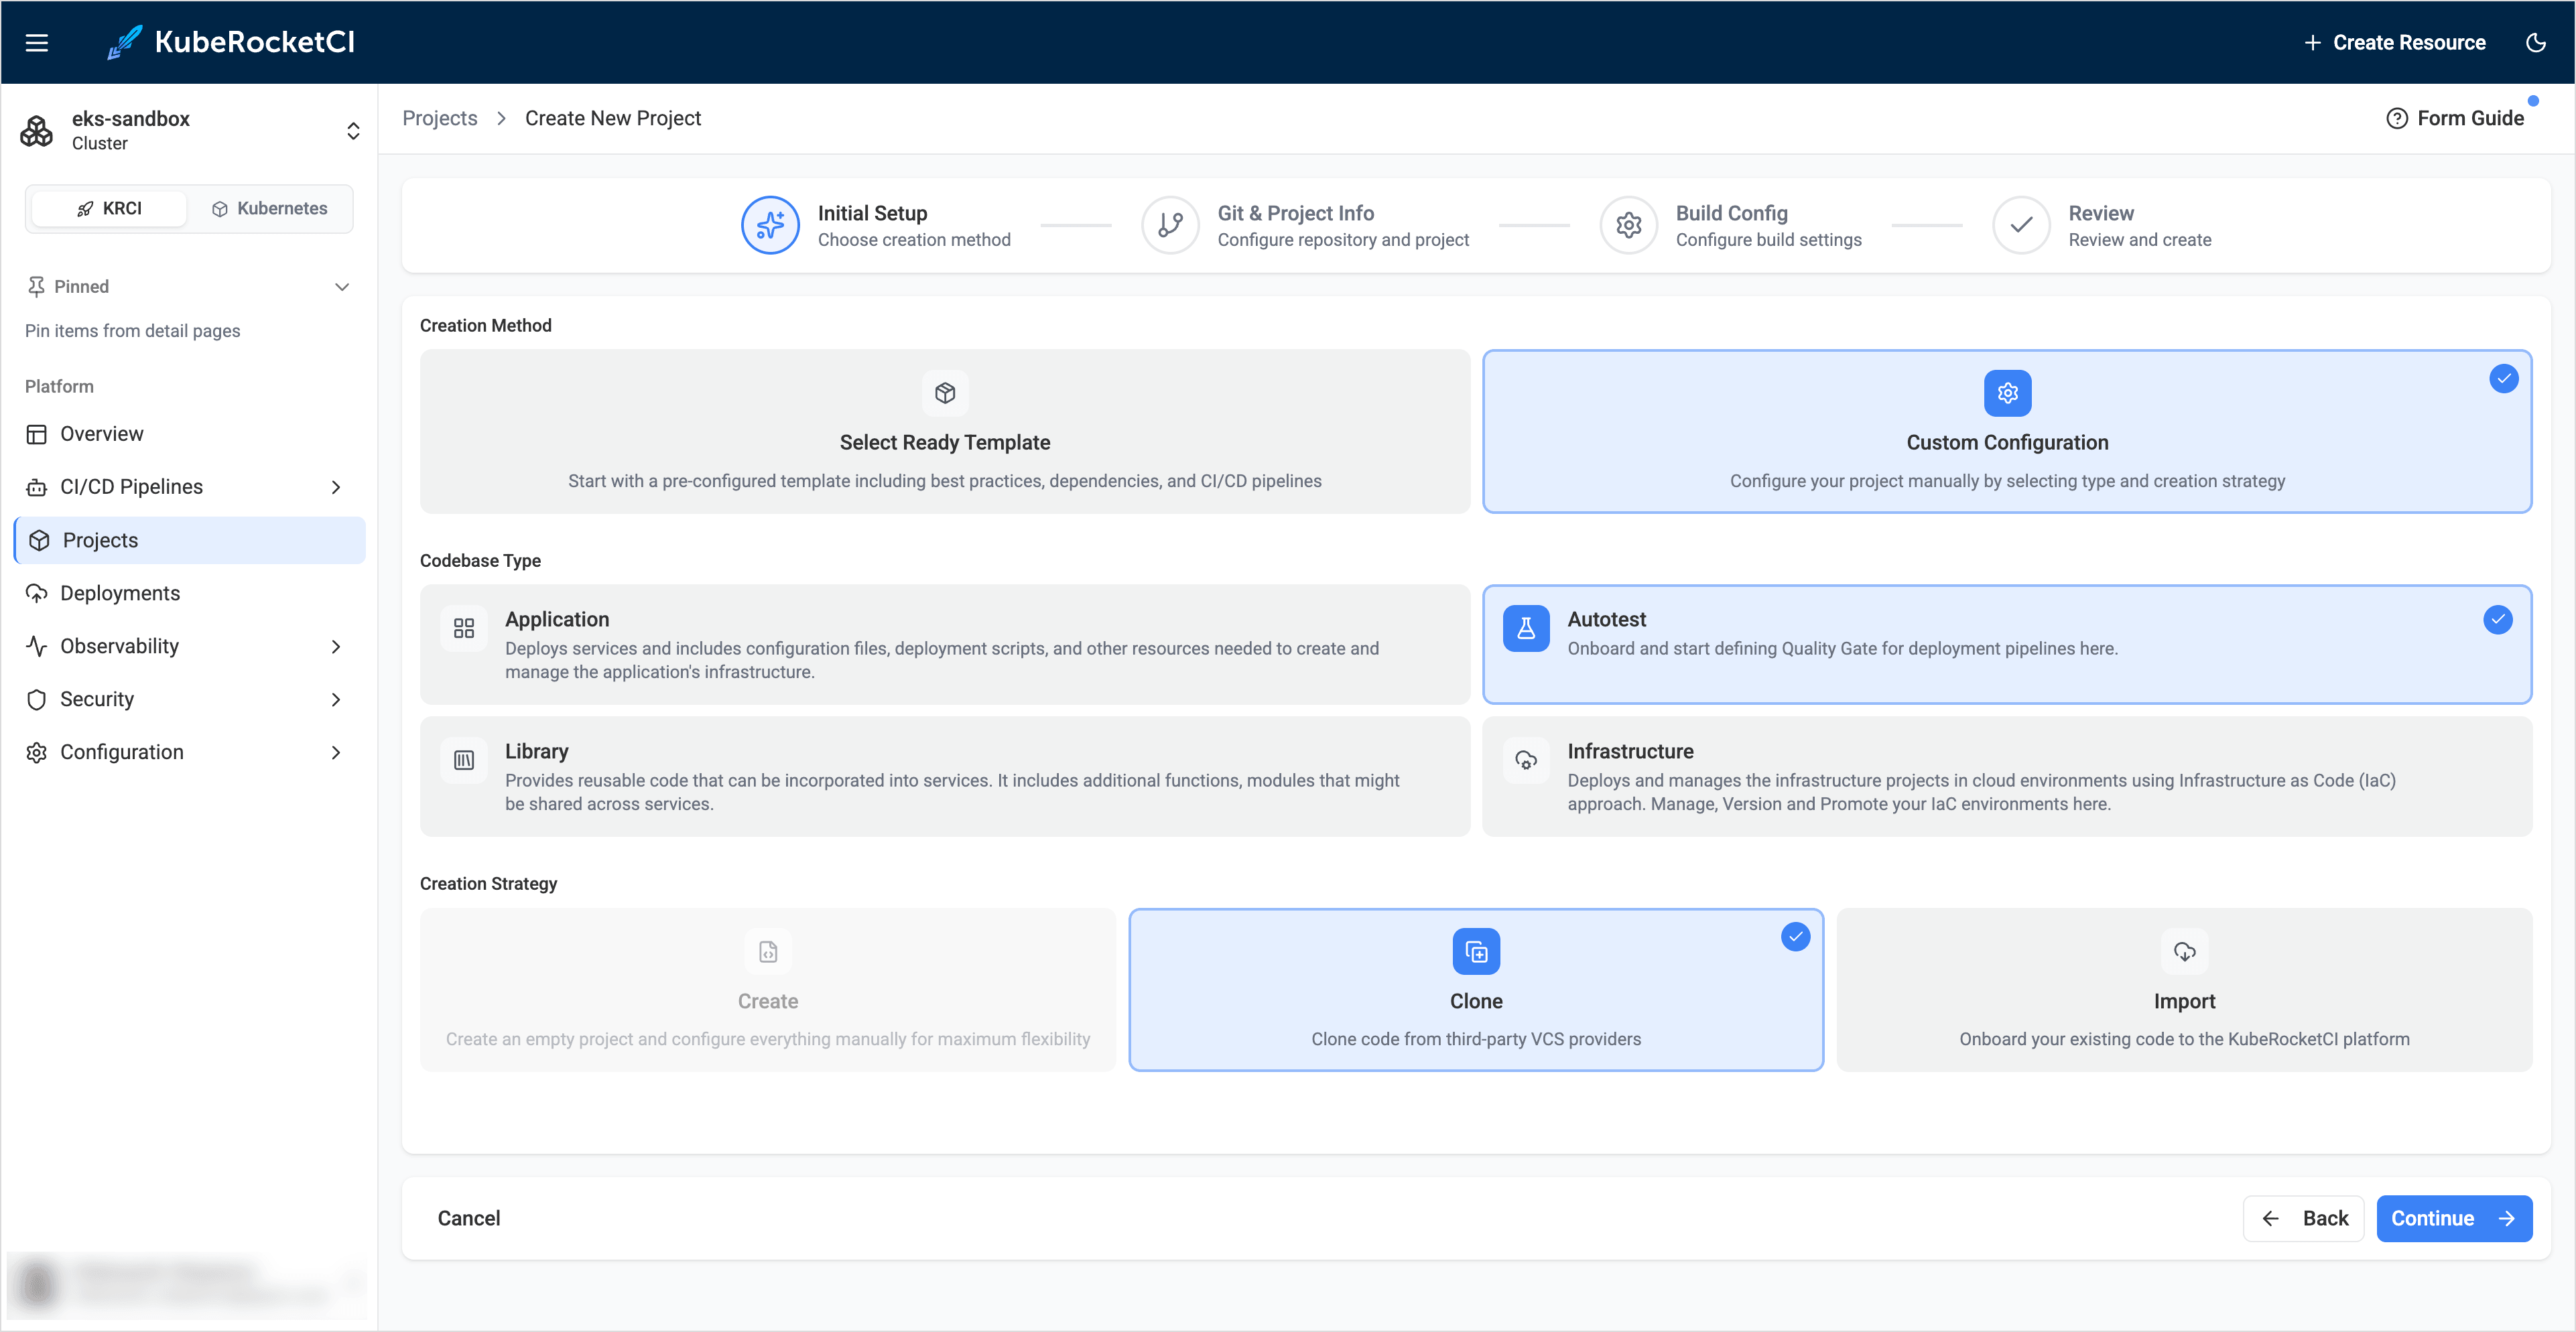Screen dimensions: 2576x1332
Task: Go to Git & Project Info step
Action: (1305, 225)
